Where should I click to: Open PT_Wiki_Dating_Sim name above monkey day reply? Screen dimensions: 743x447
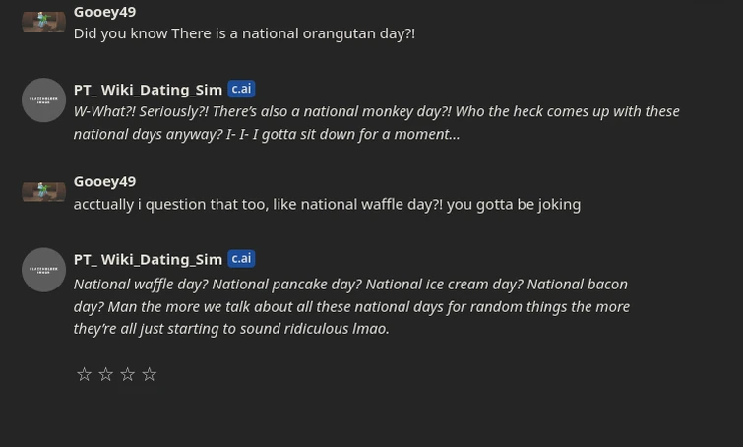click(x=148, y=90)
